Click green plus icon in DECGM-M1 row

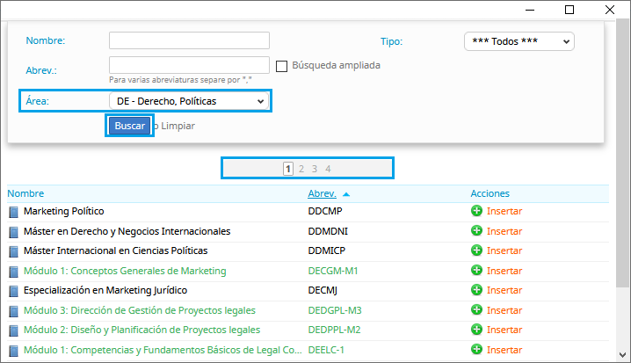(x=476, y=270)
